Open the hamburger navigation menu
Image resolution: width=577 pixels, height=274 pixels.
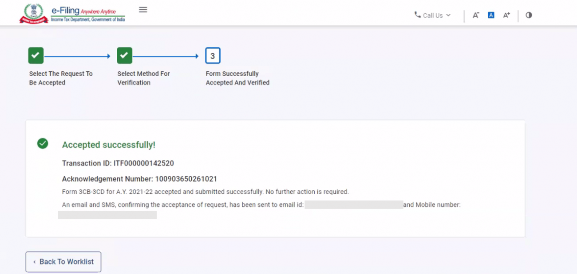click(143, 10)
